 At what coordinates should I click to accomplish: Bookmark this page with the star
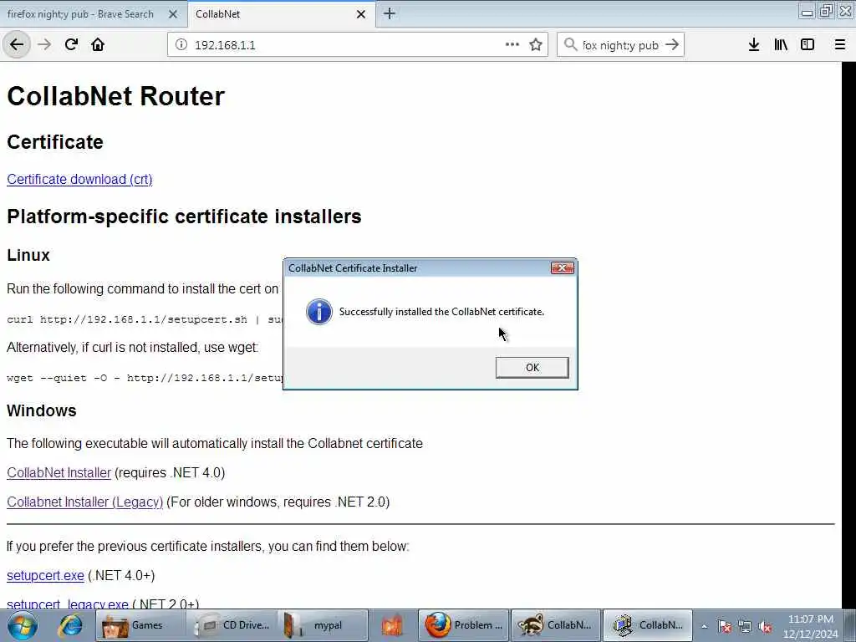[536, 45]
